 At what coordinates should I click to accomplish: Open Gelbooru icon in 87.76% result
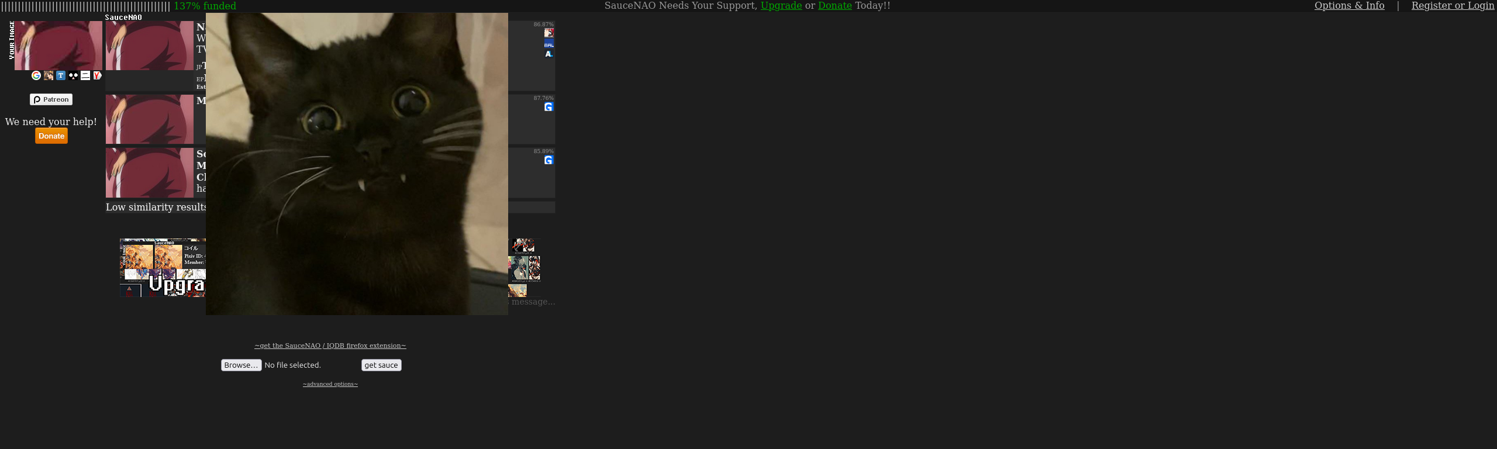(549, 107)
